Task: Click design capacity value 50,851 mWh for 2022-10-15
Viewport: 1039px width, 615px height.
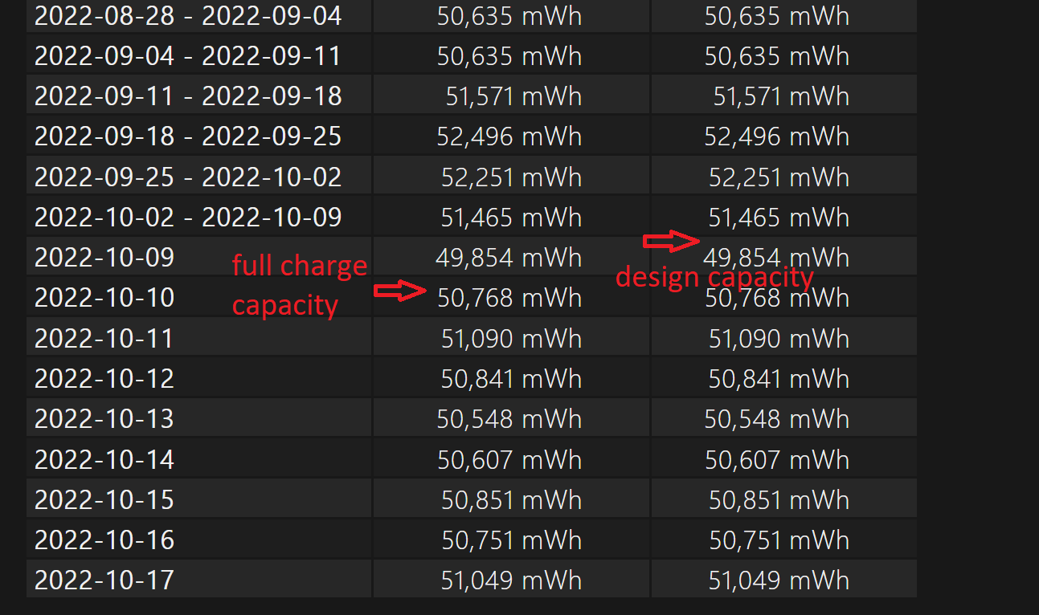Action: pos(779,499)
